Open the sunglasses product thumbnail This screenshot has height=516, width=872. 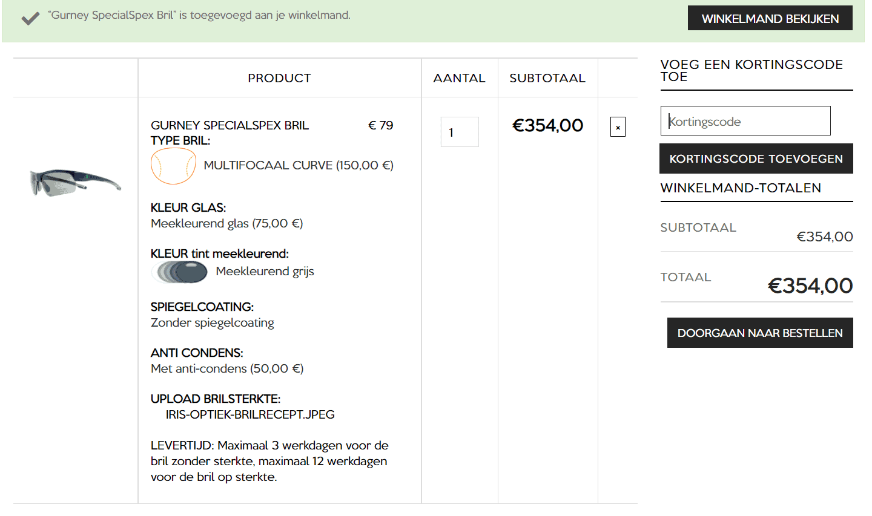pos(76,182)
